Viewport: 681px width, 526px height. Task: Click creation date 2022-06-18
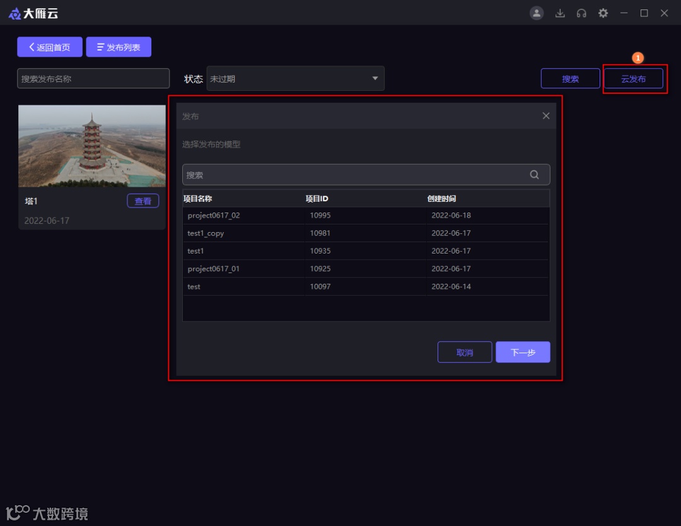[x=451, y=216]
